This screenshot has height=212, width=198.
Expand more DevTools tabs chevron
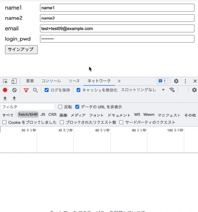pyautogui.click(x=119, y=81)
